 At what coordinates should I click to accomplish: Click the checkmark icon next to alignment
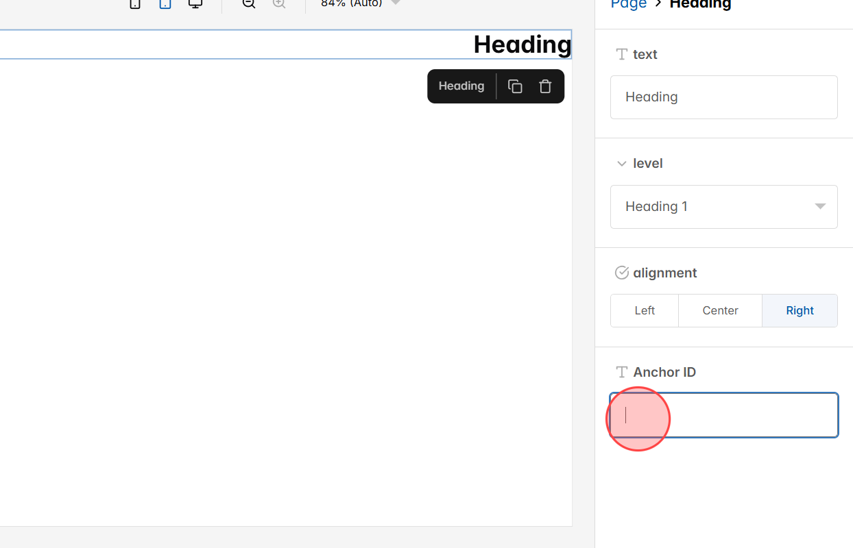tap(621, 272)
